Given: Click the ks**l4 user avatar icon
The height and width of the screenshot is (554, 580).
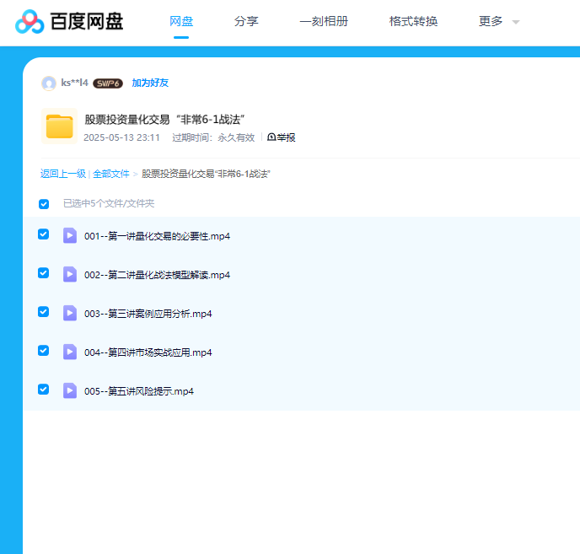Looking at the screenshot, I should point(49,83).
